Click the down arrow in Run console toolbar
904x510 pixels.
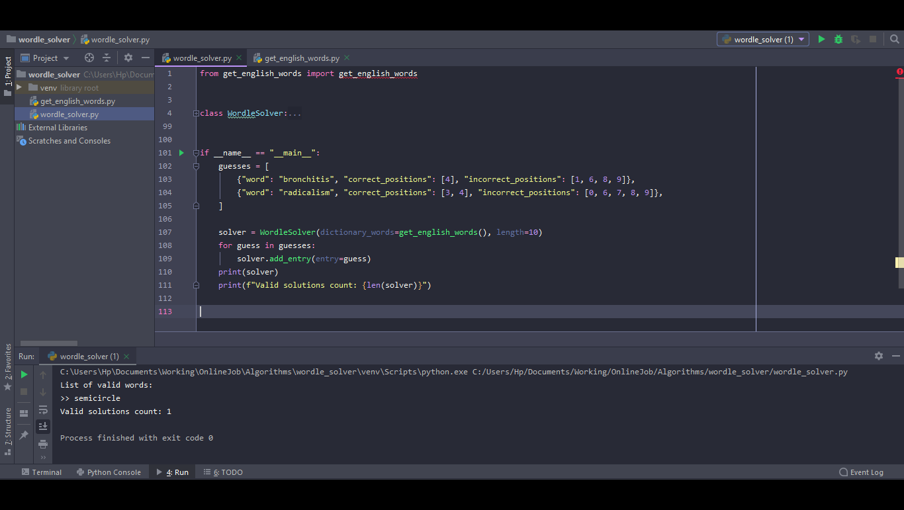tap(43, 392)
